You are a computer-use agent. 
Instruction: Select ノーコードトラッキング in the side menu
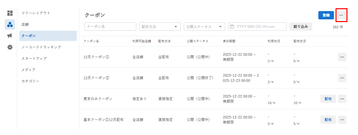pos(48,47)
